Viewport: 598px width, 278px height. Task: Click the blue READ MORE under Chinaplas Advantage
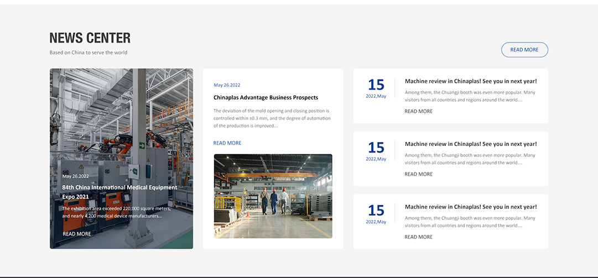(227, 143)
